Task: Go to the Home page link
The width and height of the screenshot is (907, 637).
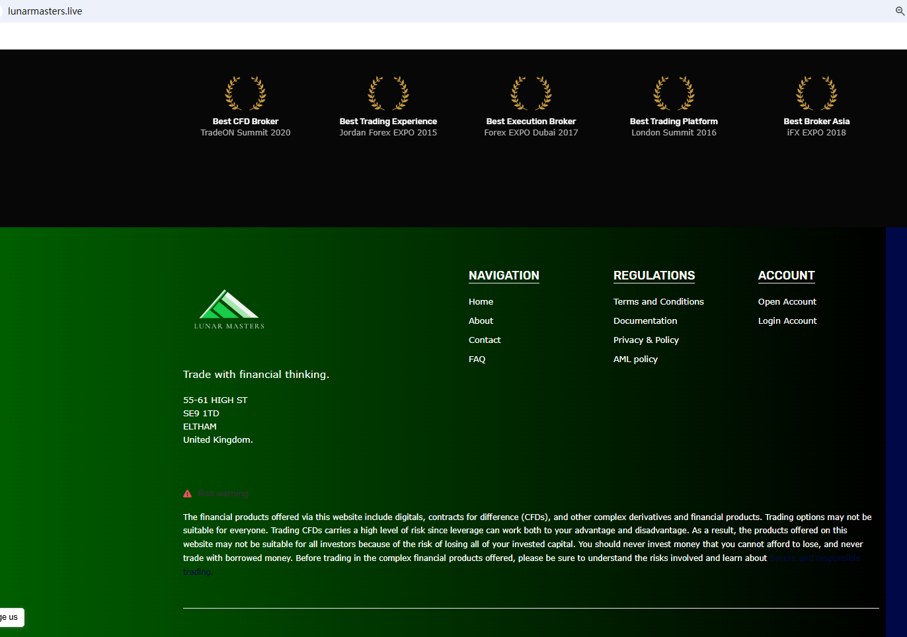Action: (481, 302)
